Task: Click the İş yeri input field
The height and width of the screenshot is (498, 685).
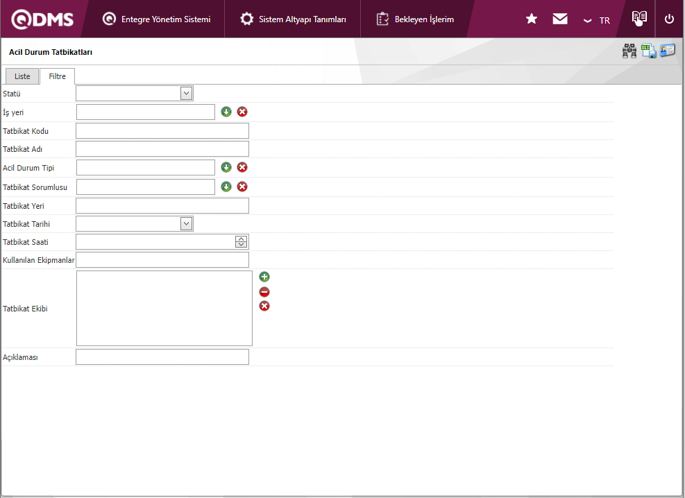Action: coord(146,112)
